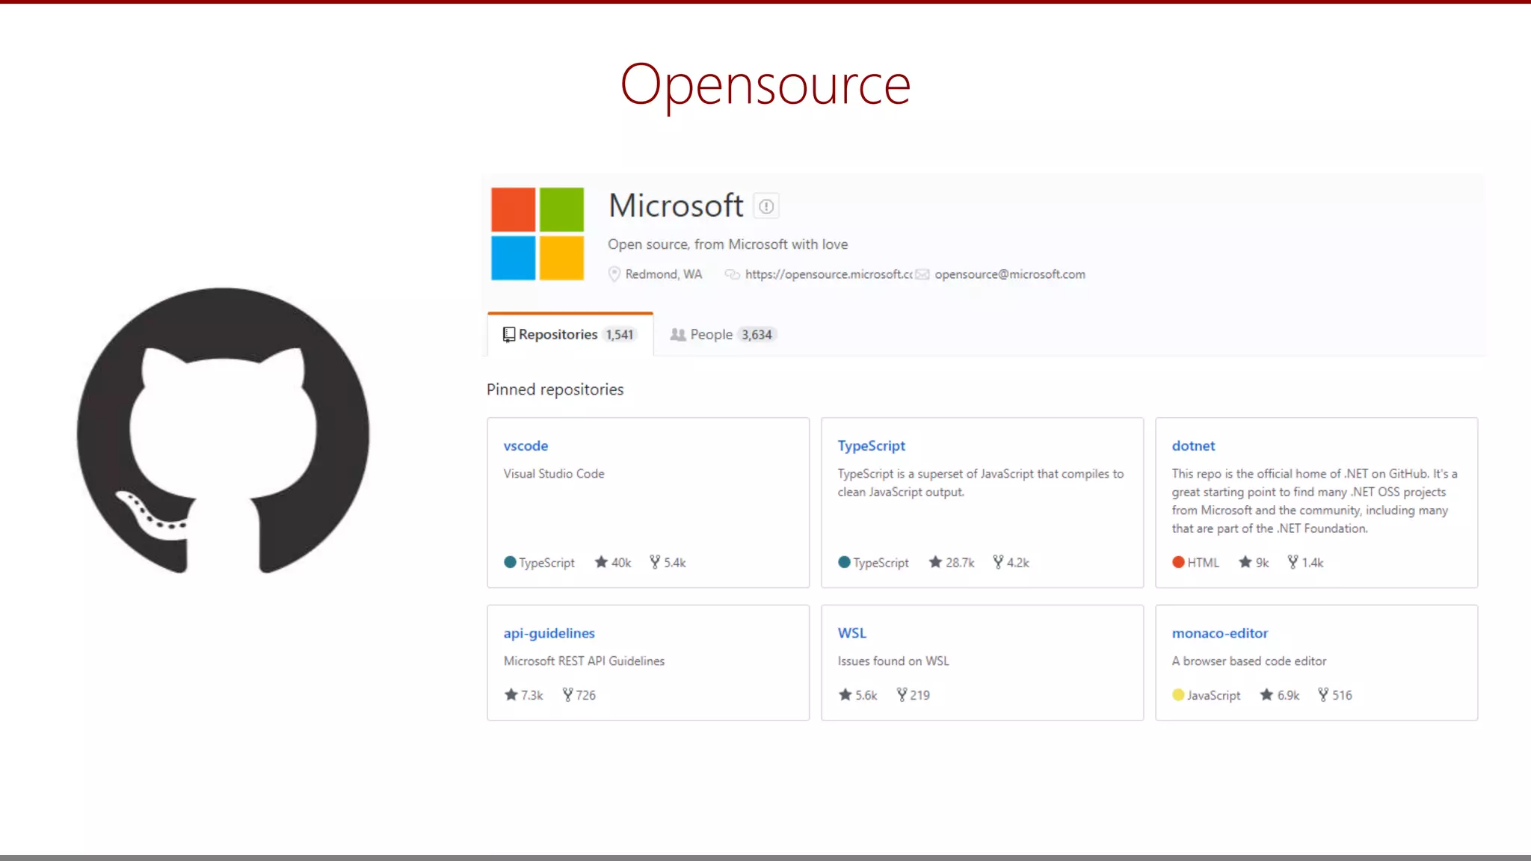The image size is (1531, 861).
Task: Click the "Microsoft REST API Guidelines" description
Action: tap(584, 661)
